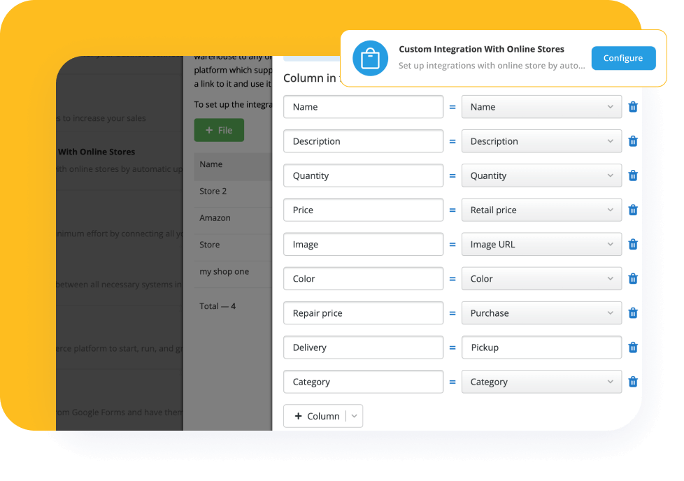684x481 pixels.
Task: Delete the Description mapping row
Action: [633, 141]
